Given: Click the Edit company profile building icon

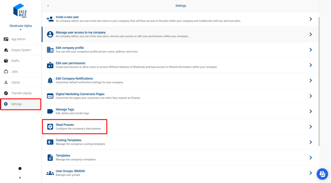Looking at the screenshot, I should (x=50, y=50).
